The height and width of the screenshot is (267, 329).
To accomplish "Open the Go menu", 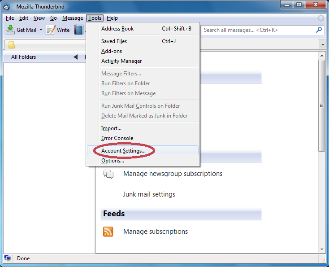I will click(x=53, y=18).
